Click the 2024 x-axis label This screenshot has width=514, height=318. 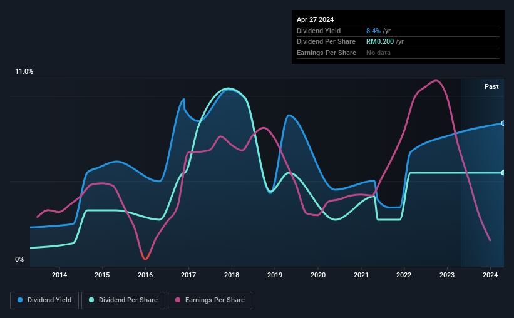click(x=490, y=275)
